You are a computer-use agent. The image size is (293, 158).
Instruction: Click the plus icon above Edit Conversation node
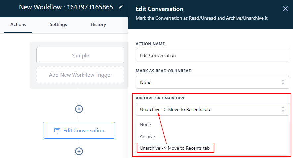pyautogui.click(x=79, y=109)
